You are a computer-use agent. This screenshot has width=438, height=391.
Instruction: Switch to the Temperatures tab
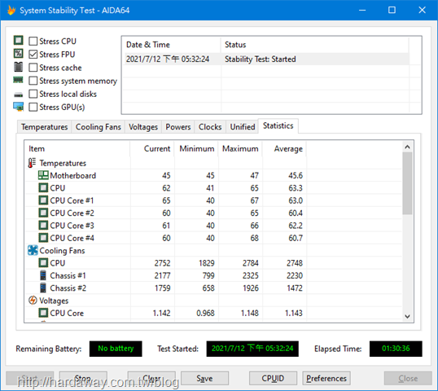click(44, 127)
